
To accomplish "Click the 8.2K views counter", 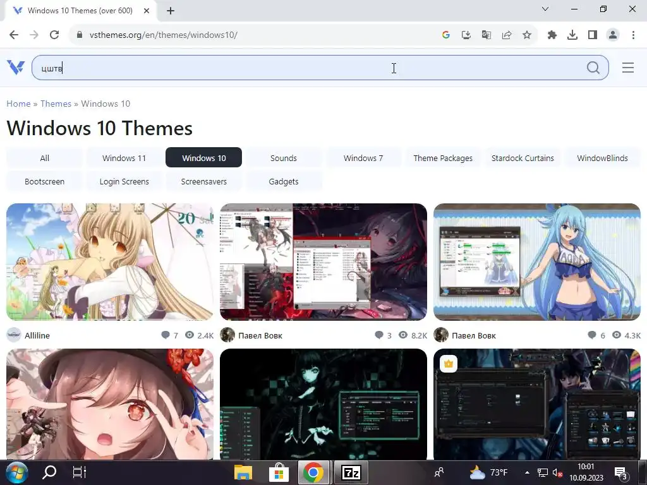I will coord(413,335).
